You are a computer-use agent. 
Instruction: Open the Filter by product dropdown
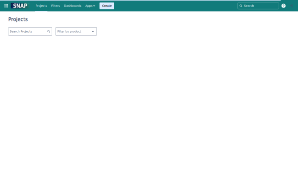tap(76, 32)
